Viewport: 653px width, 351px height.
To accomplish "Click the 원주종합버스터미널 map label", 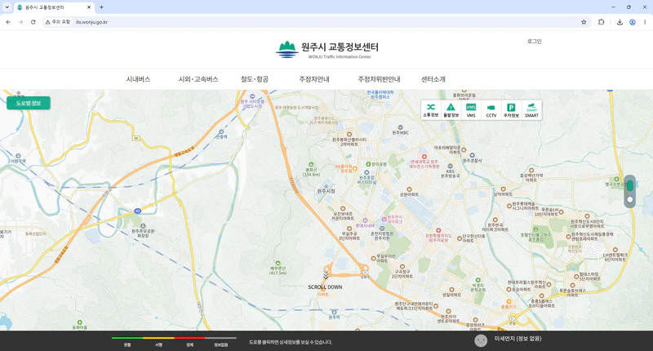I will point(366,180).
